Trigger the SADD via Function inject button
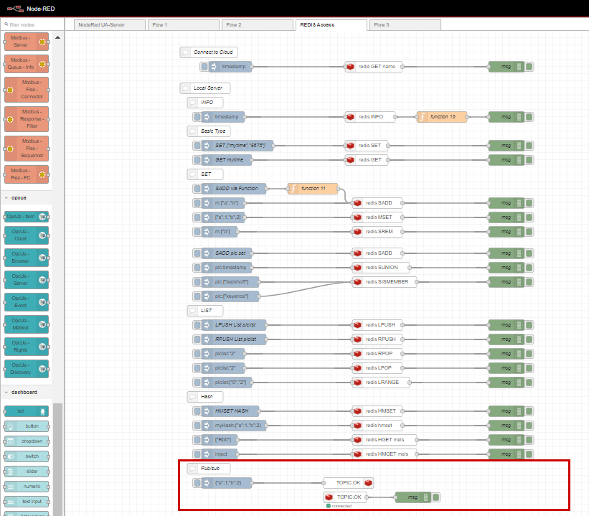This screenshot has width=589, height=516. [197, 188]
